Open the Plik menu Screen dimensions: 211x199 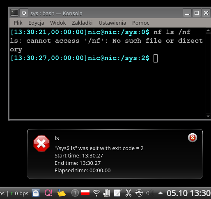(x=18, y=23)
